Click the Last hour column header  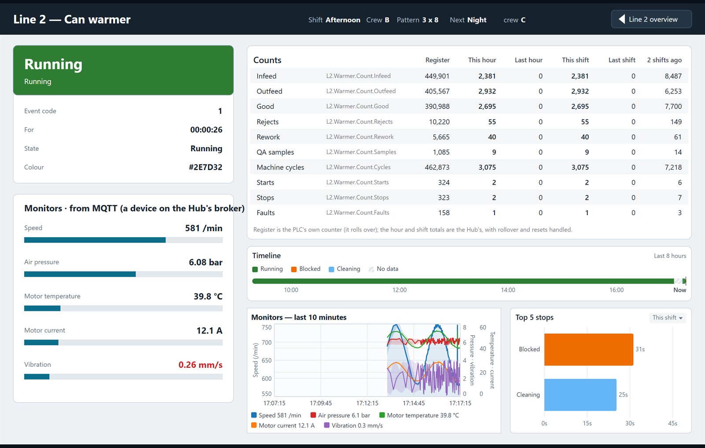528,60
